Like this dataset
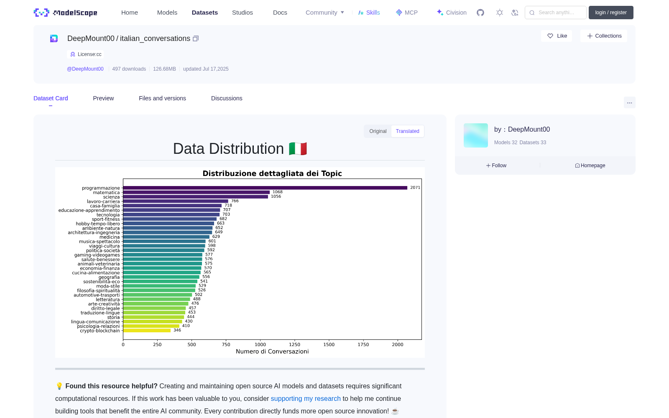Viewport: 669px width, 418px height. point(557,36)
